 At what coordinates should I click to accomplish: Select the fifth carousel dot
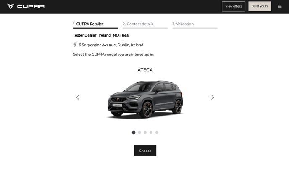[157, 132]
